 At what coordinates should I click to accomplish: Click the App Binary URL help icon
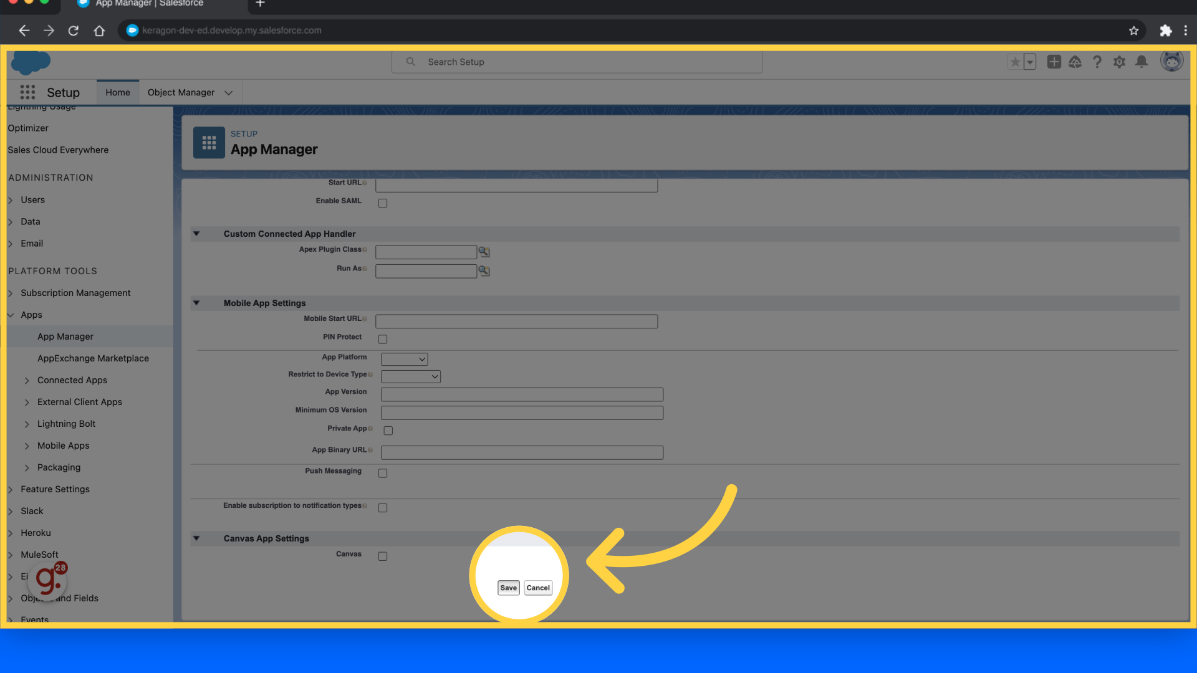click(370, 450)
